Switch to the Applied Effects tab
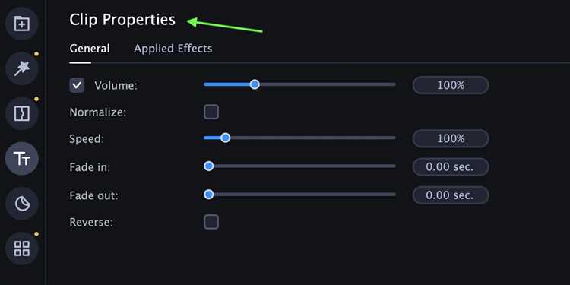The height and width of the screenshot is (285, 570). coord(173,49)
